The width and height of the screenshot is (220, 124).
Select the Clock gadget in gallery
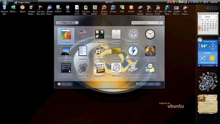click(x=150, y=36)
